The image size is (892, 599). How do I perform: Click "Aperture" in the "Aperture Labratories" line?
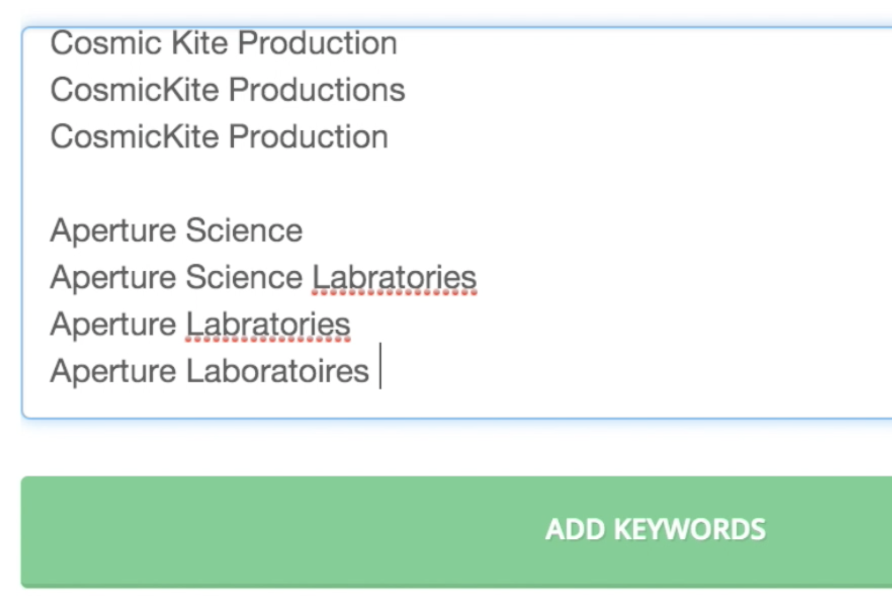tap(113, 324)
